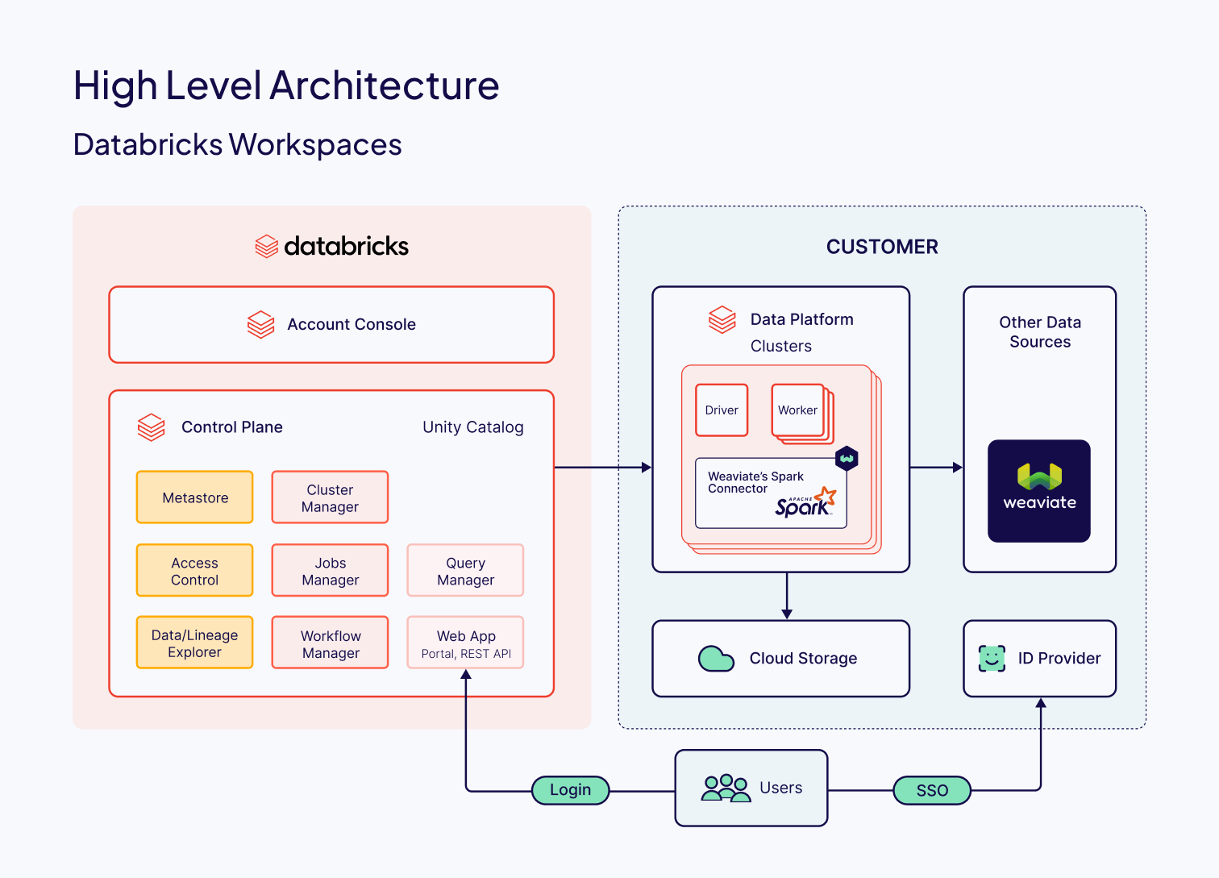1219x878 pixels.
Task: Click the Weaviate logo tile
Action: 1039,491
